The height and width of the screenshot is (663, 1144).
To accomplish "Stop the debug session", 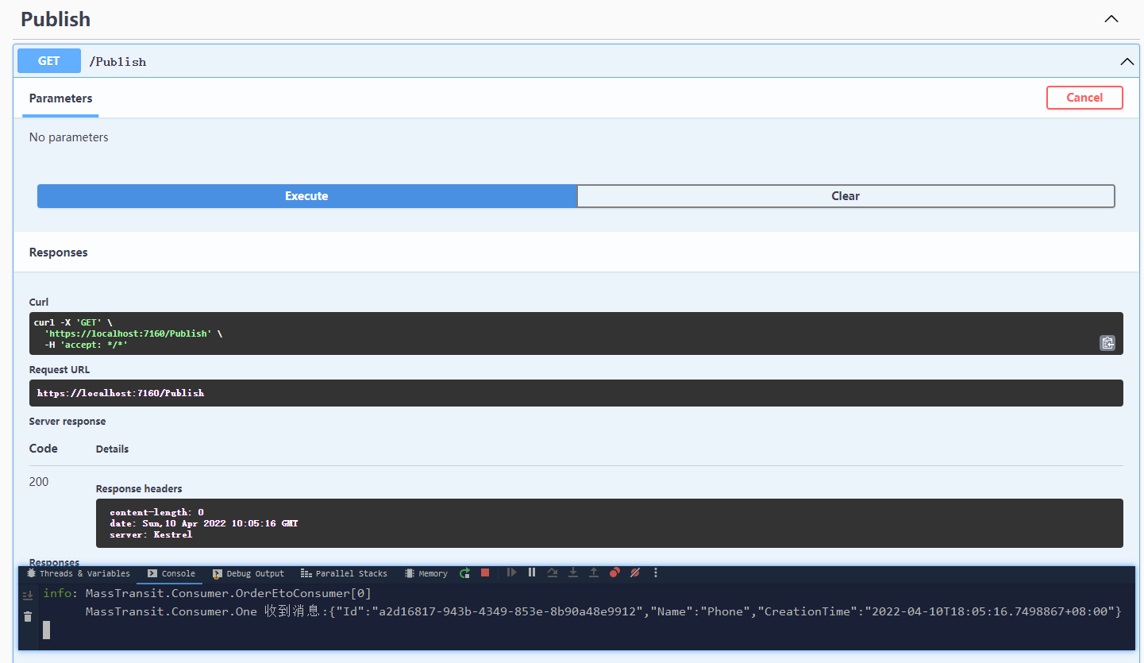I will pyautogui.click(x=485, y=572).
